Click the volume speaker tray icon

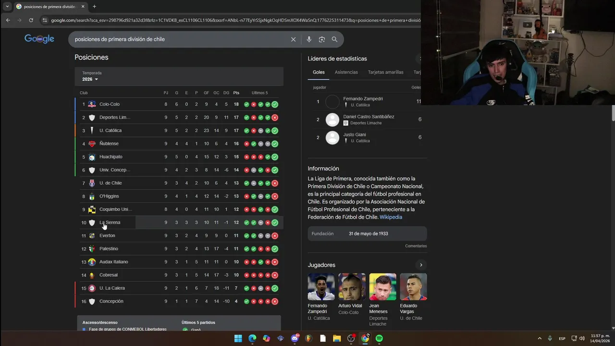[582, 338]
